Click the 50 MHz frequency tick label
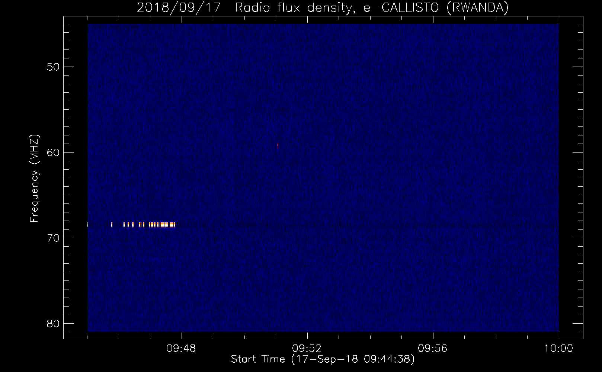Viewport: 602px width, 372px height. 53,67
